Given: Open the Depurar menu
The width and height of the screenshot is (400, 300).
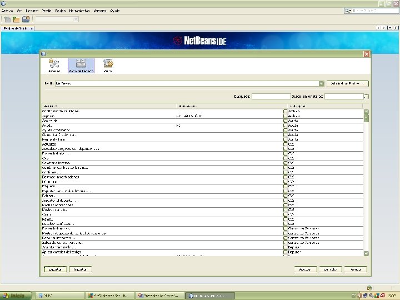Looking at the screenshot, I should 32,11.
